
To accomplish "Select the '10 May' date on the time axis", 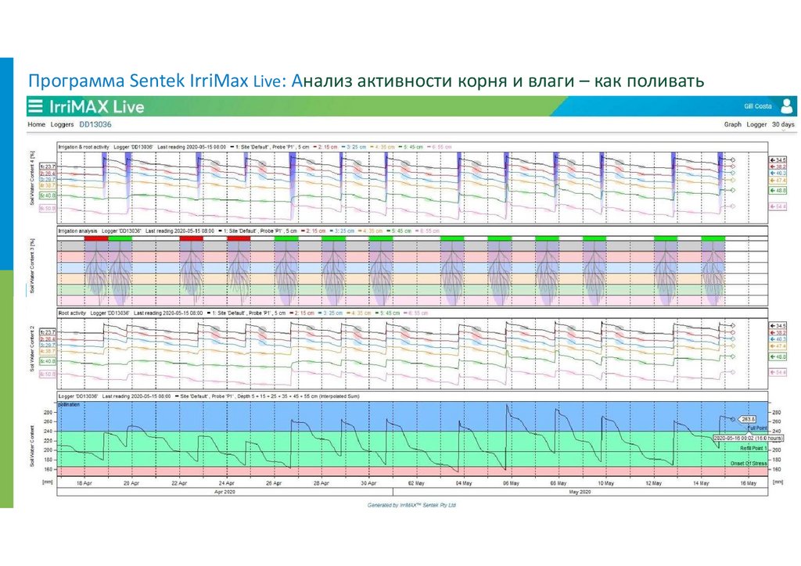I will [606, 483].
